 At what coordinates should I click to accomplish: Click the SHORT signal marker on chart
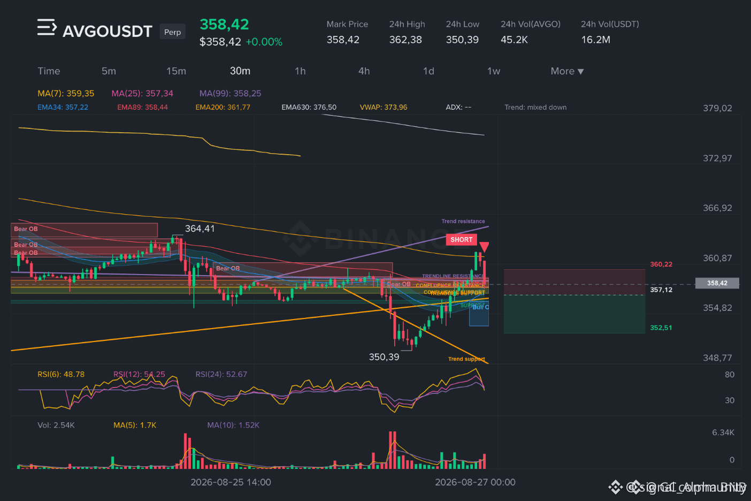pyautogui.click(x=461, y=240)
